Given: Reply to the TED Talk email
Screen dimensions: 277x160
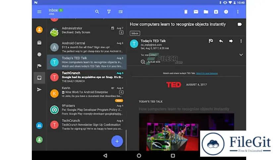Looking at the screenshot, I should 221,41.
